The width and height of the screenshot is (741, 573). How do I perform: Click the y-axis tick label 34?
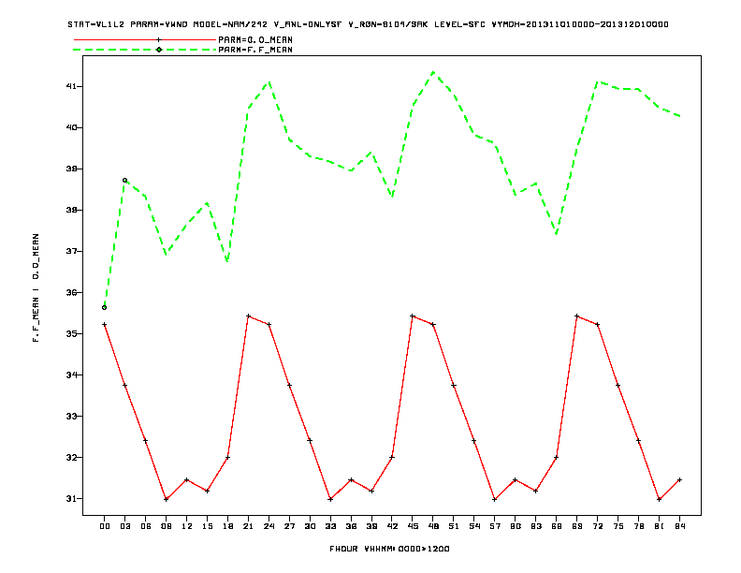click(x=71, y=375)
